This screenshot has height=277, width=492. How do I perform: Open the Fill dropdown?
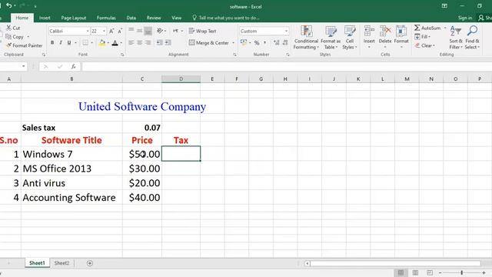click(x=422, y=37)
